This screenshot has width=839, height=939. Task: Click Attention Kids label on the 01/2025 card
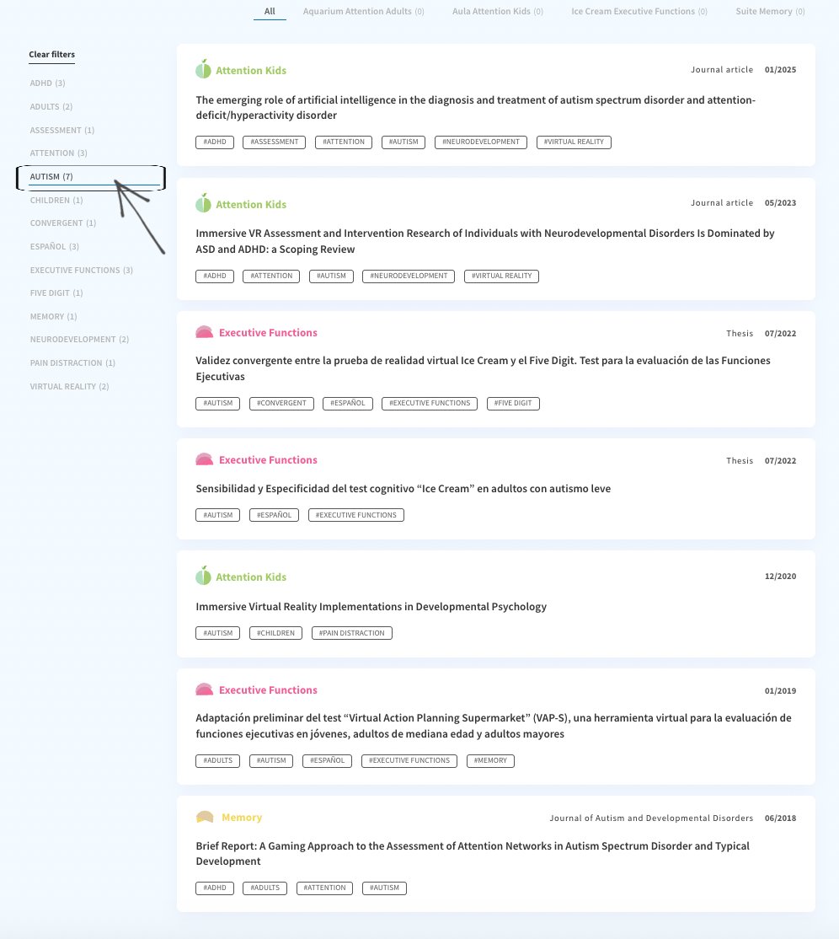point(251,71)
